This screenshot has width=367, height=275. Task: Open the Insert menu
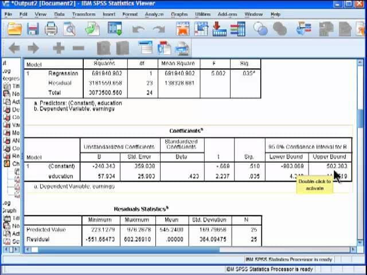tap(109, 14)
